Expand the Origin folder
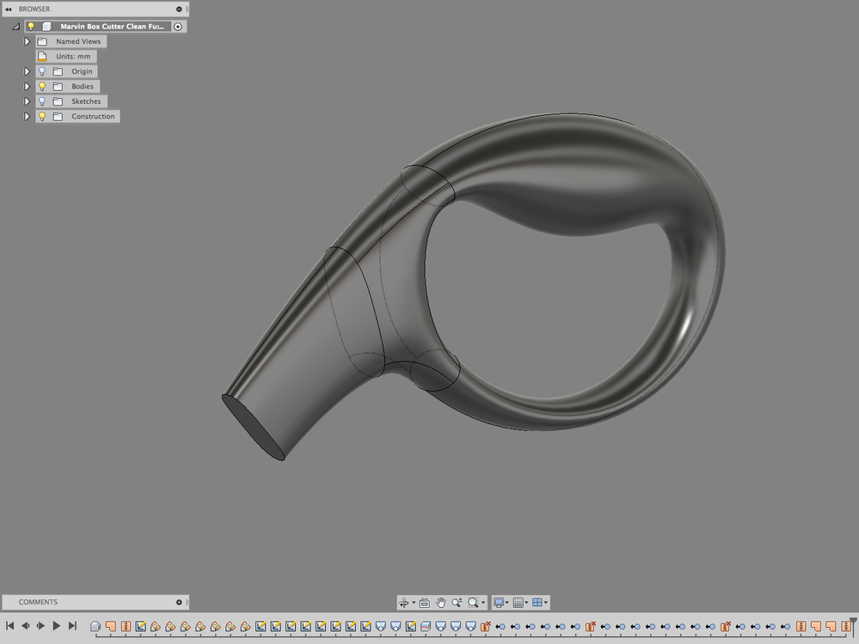The height and width of the screenshot is (644, 859). [27, 71]
